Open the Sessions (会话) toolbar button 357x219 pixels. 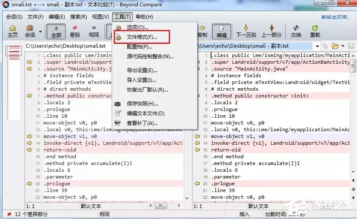pyautogui.click(x=30, y=31)
